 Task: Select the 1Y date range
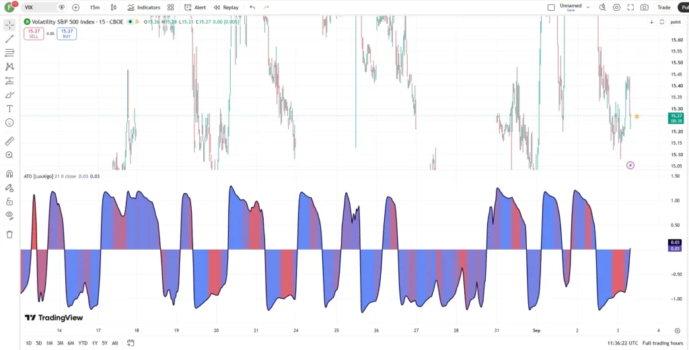point(94,343)
